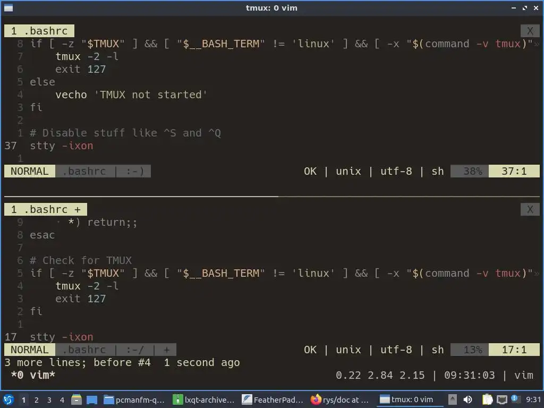Click line 37 'stty -ixon' in upper pane
The image size is (544, 408).
62,146
